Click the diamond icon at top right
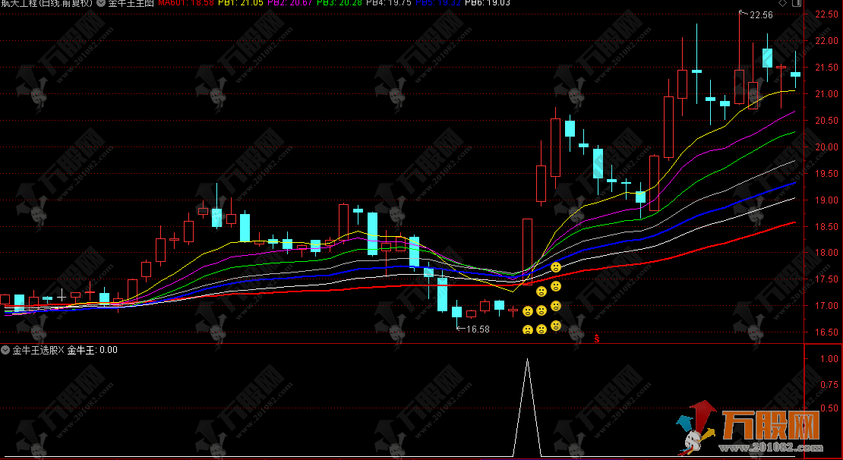 pyautogui.click(x=783, y=4)
